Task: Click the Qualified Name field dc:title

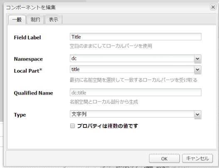Action: click(x=135, y=93)
